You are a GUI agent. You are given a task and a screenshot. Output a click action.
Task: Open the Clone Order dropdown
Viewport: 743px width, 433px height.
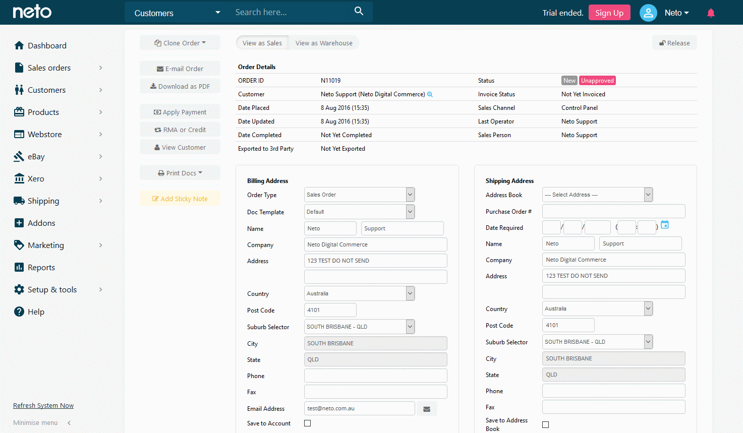click(x=180, y=43)
